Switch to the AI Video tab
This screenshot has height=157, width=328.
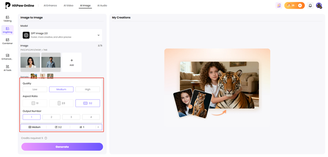click(68, 5)
